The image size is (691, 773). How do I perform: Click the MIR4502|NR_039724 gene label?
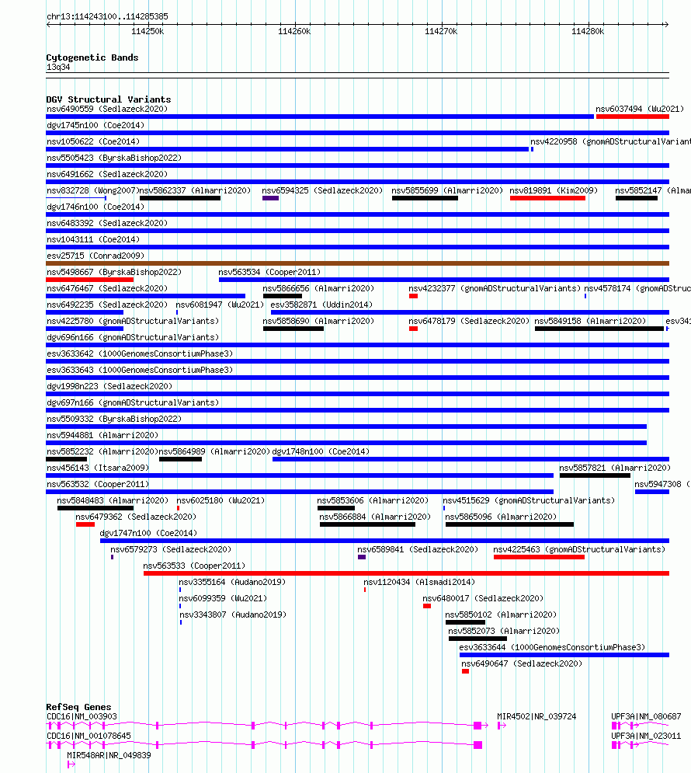(536, 716)
